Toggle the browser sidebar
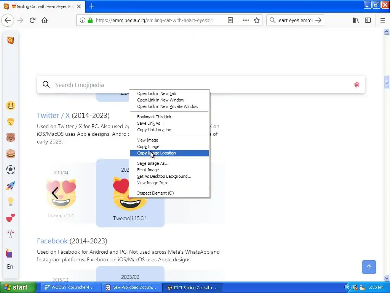Viewport: 390px width, 293px height. coord(368,20)
